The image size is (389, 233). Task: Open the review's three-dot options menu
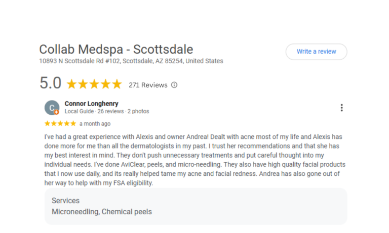(x=342, y=108)
